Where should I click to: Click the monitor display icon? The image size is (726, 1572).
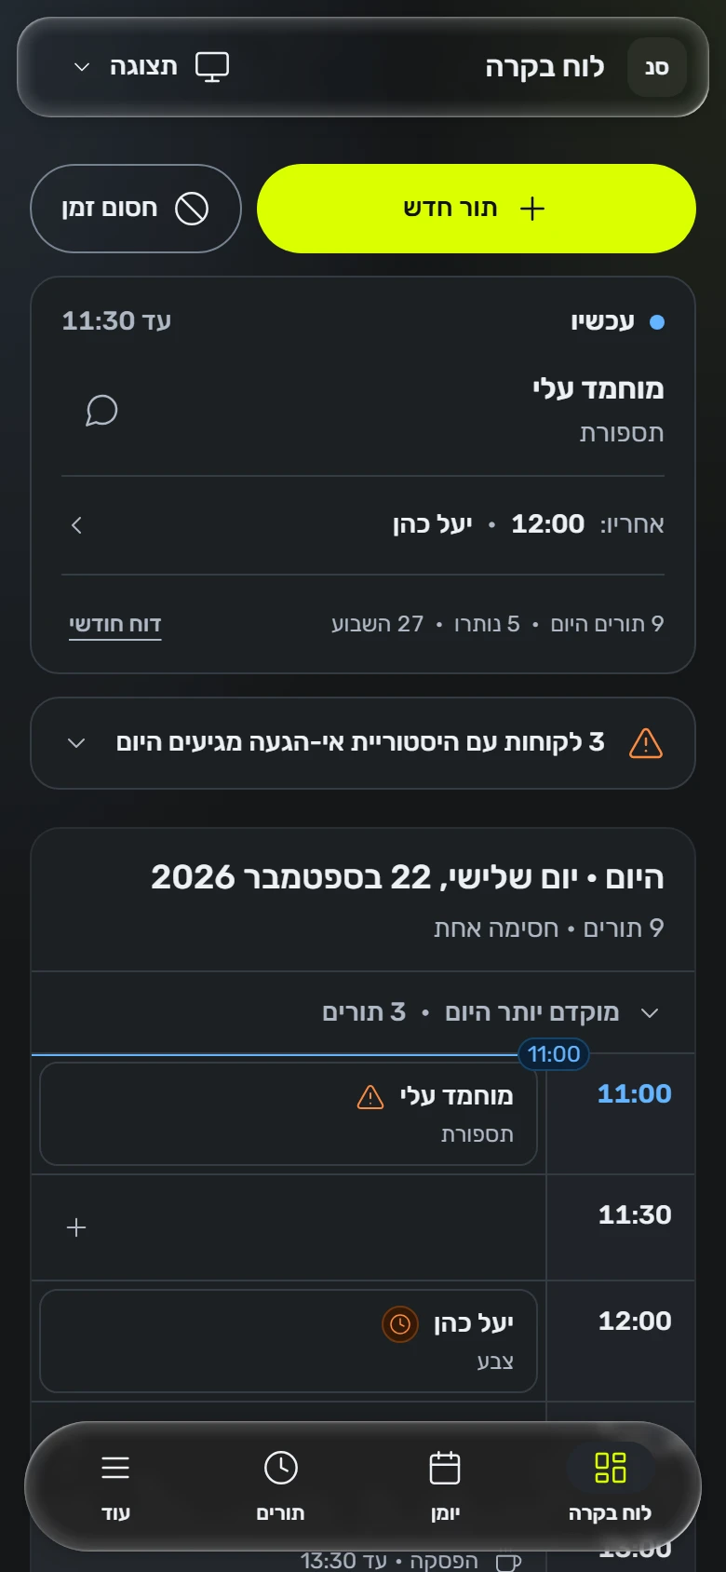(x=211, y=67)
